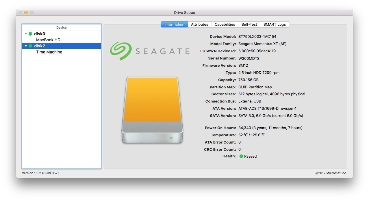This screenshot has width=369, height=201.
Task: Switch to the Attributes tab
Action: (x=199, y=24)
